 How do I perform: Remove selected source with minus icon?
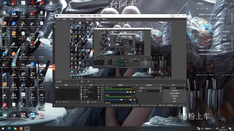tap(85, 102)
